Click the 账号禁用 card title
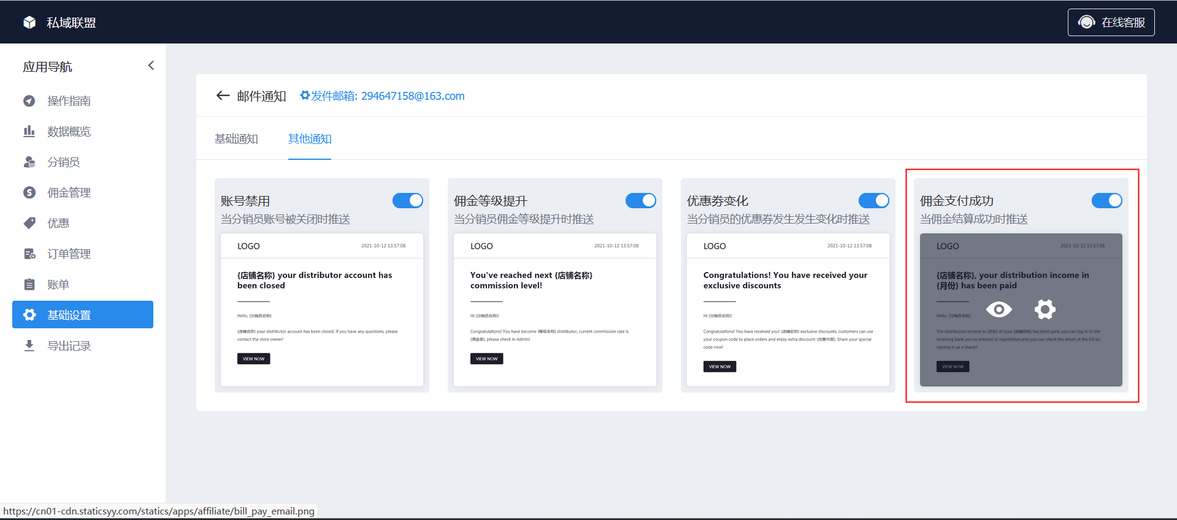 [245, 201]
